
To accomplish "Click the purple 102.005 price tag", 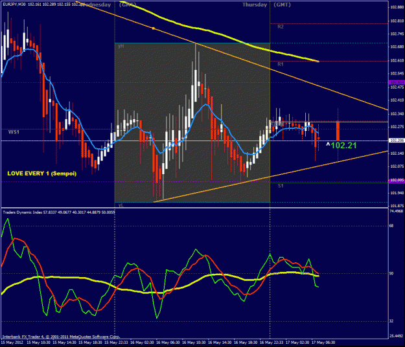I will click(x=397, y=180).
